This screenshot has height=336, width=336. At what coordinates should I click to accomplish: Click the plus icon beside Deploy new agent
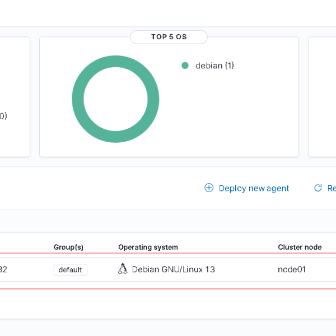209,188
